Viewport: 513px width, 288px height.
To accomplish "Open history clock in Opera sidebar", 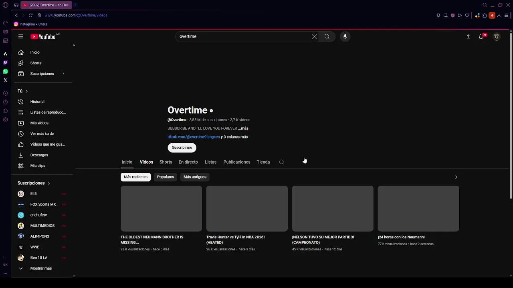I will (x=5, y=102).
